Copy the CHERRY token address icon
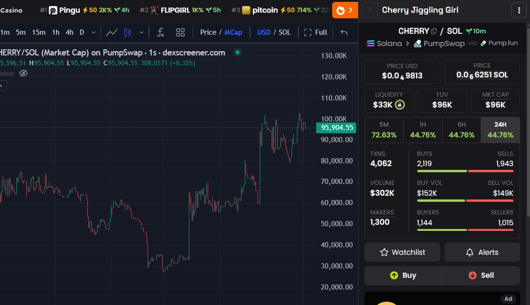This screenshot has width=530, height=305. point(434,31)
